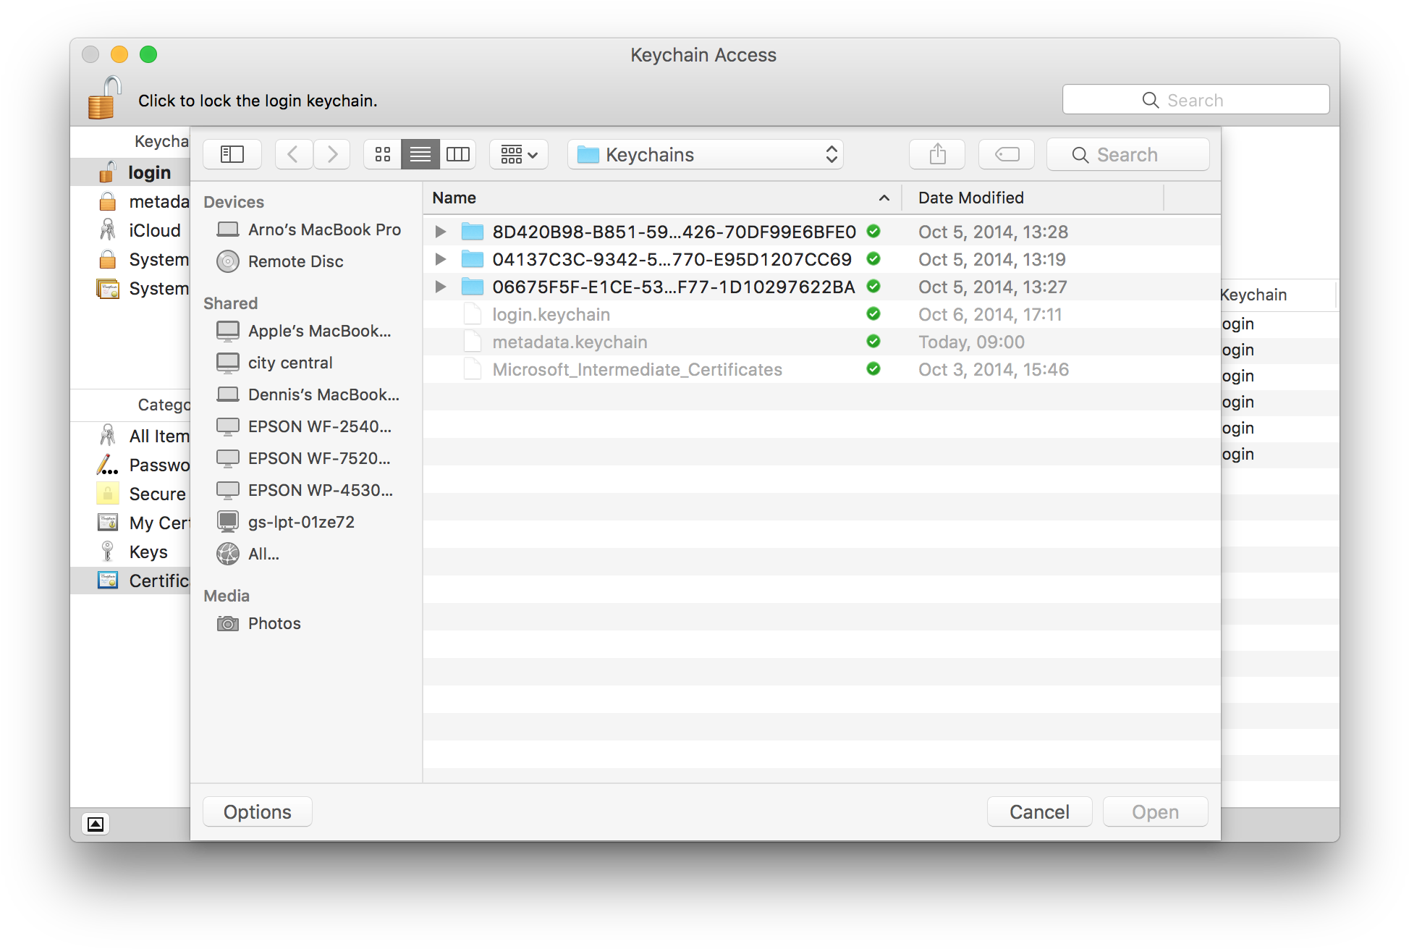This screenshot has height=949, width=1409.
Task: Click the padlock to lock login keychain
Action: [x=104, y=98]
